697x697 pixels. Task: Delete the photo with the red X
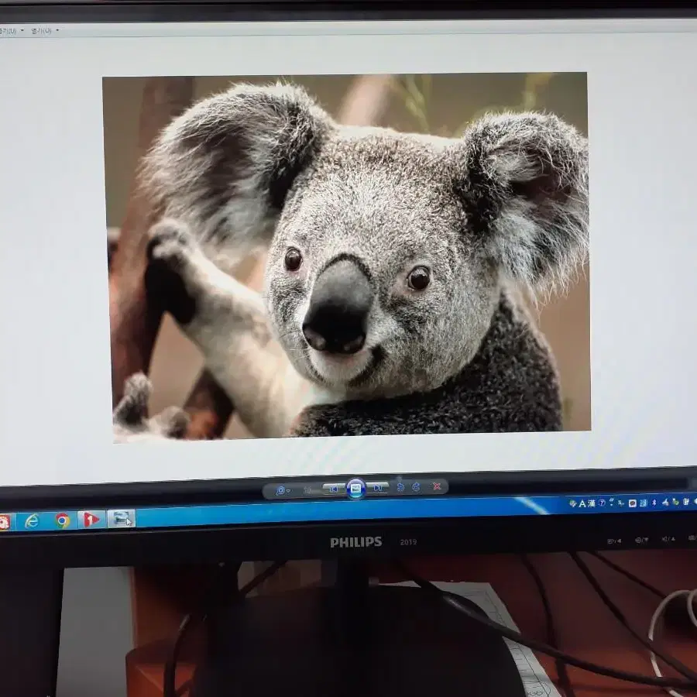click(437, 486)
